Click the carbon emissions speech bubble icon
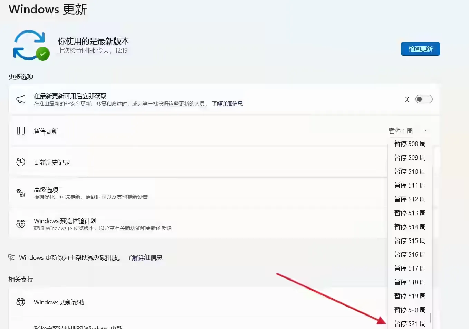Screen dimensions: 469x329 pos(12,257)
